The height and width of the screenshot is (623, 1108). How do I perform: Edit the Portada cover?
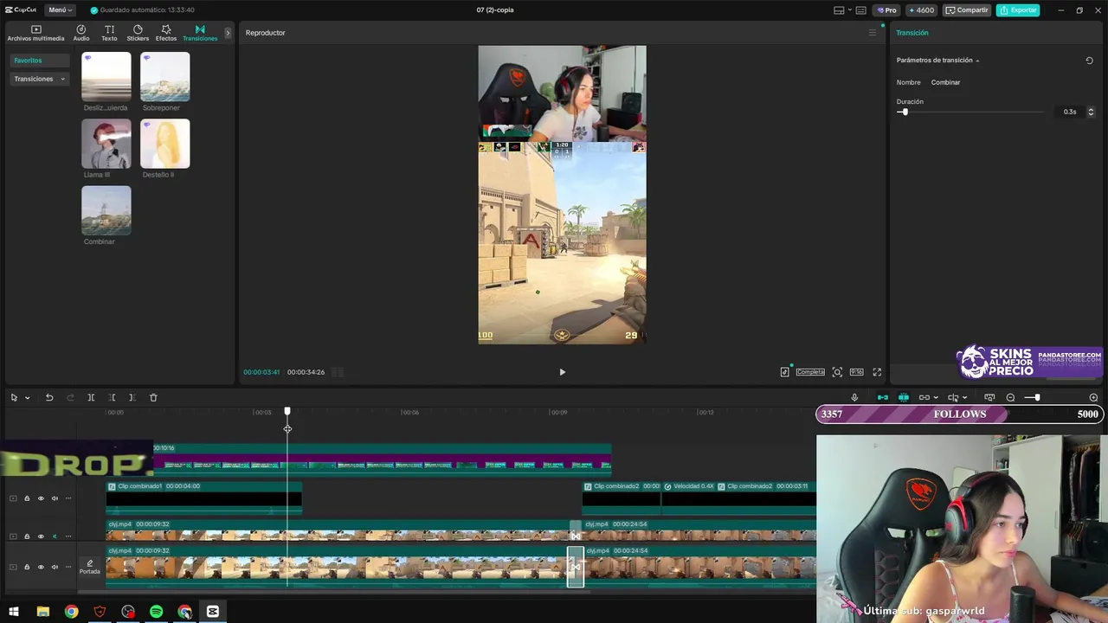[x=90, y=567]
